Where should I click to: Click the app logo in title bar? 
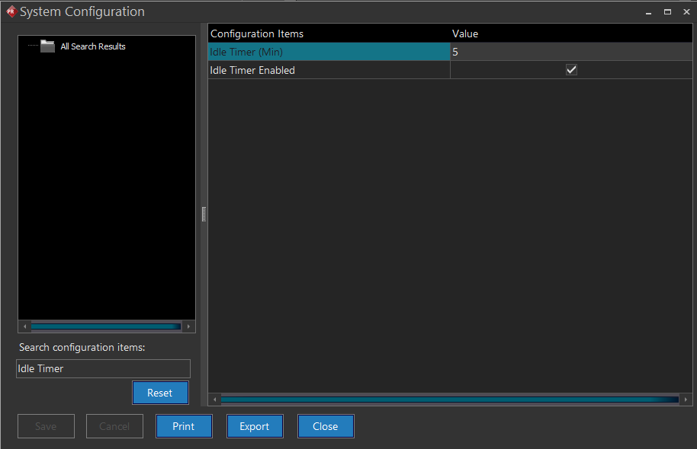(11, 11)
